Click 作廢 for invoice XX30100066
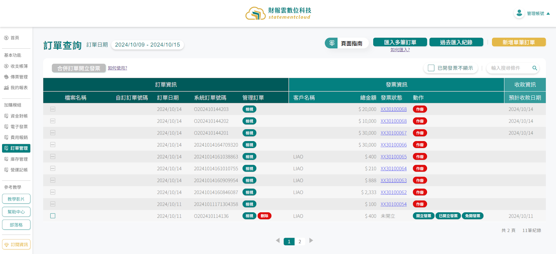This screenshot has height=254, width=556. pyautogui.click(x=420, y=145)
